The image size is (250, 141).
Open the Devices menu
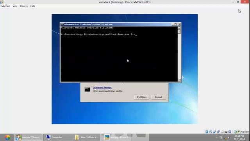pyautogui.click(x=24, y=6)
